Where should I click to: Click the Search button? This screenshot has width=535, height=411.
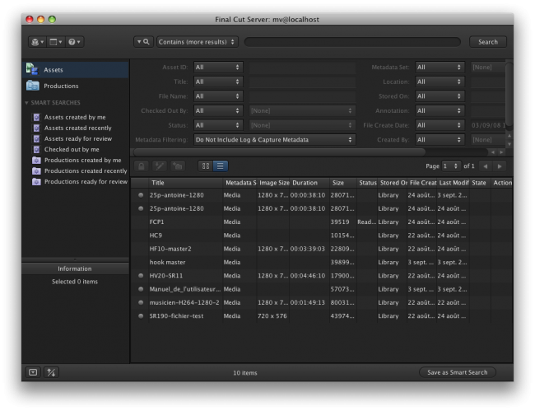[488, 42]
